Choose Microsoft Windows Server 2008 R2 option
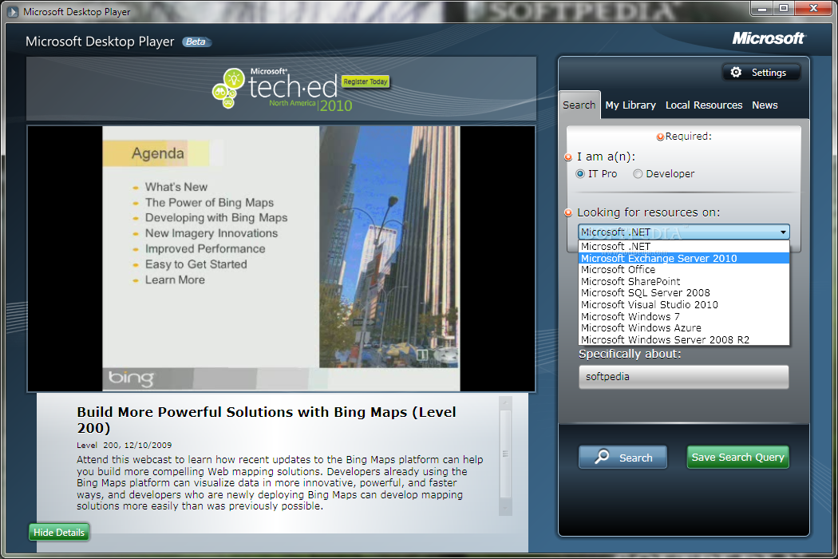The width and height of the screenshot is (838, 559). pos(683,339)
